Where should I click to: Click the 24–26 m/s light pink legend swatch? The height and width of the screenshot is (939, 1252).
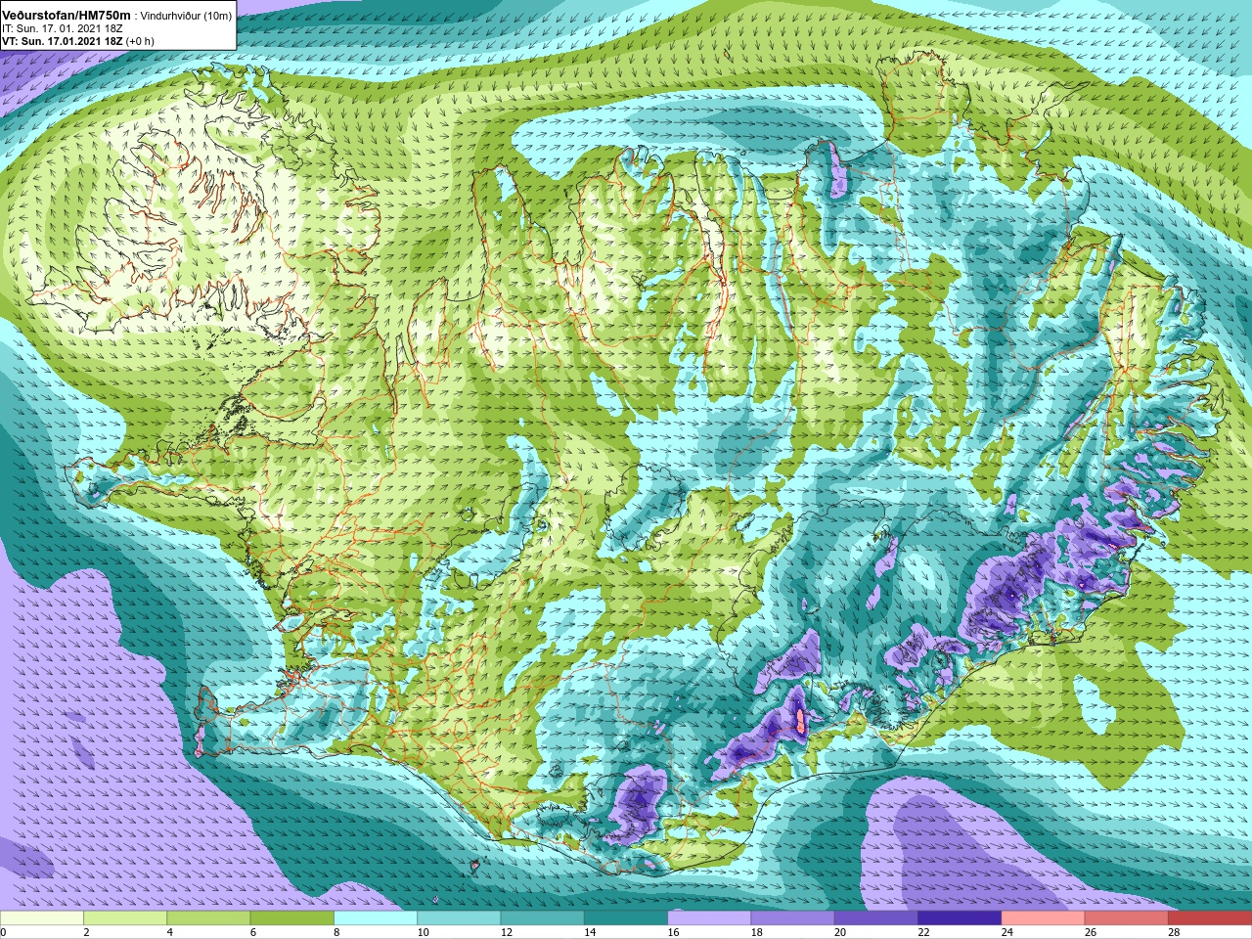click(1043, 918)
